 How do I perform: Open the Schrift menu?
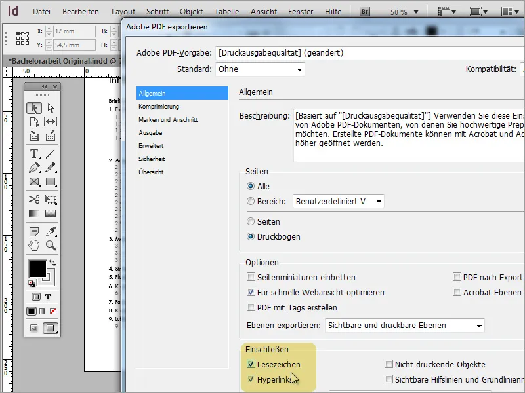[x=157, y=12]
